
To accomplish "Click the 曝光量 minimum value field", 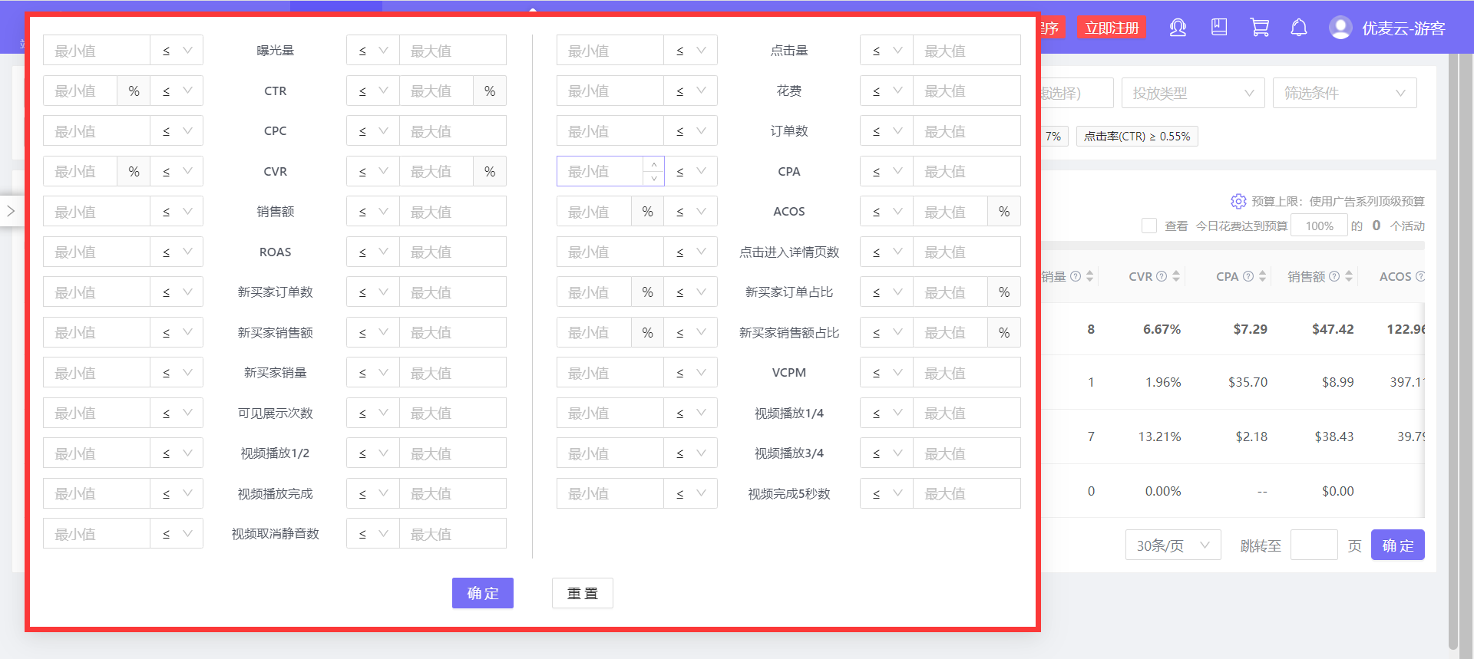I will coord(97,51).
